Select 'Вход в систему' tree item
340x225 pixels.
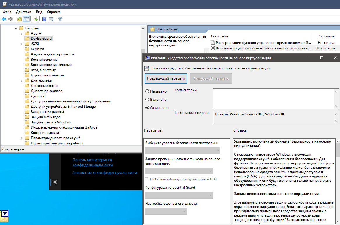tap(43, 70)
